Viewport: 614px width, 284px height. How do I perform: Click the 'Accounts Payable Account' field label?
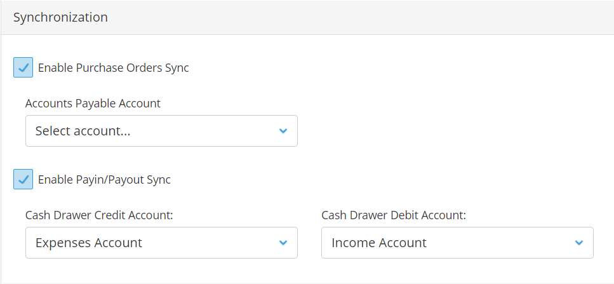click(x=93, y=104)
